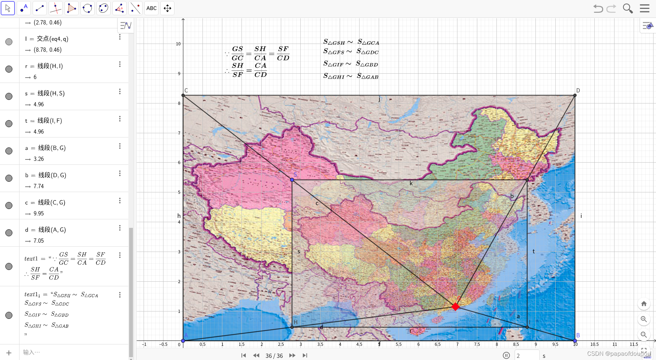Select corner point B
The width and height of the screenshot is (656, 360).
575,341
